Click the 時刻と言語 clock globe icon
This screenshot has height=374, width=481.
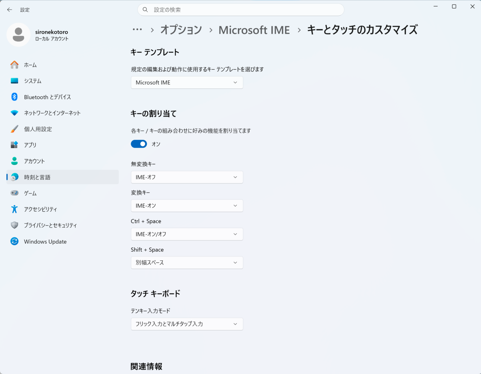14,177
